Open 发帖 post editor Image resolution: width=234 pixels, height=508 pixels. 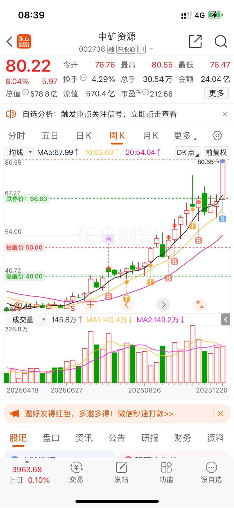[x=121, y=473]
